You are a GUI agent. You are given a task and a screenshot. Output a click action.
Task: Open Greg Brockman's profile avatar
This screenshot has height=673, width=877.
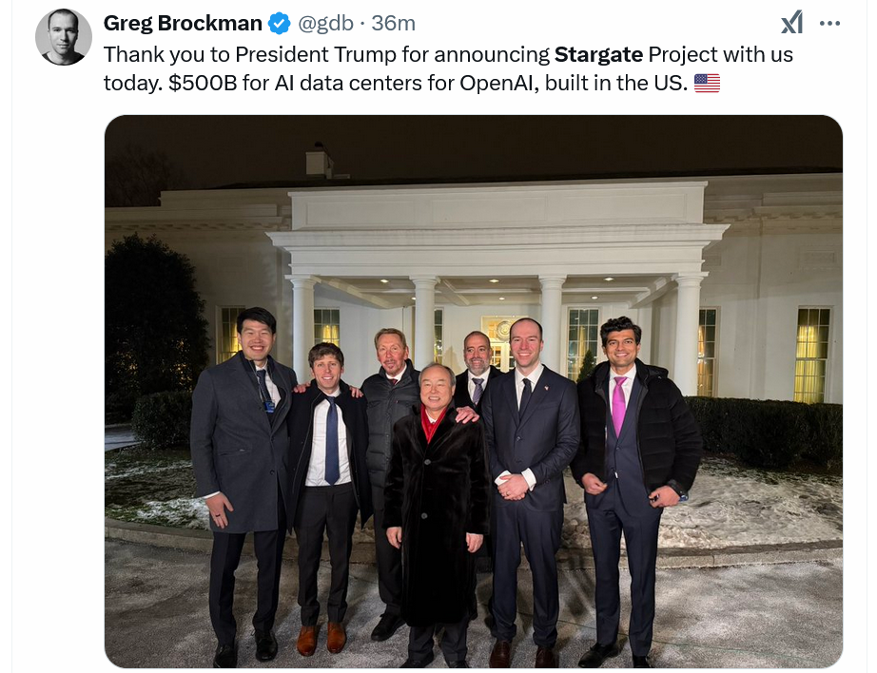point(63,37)
